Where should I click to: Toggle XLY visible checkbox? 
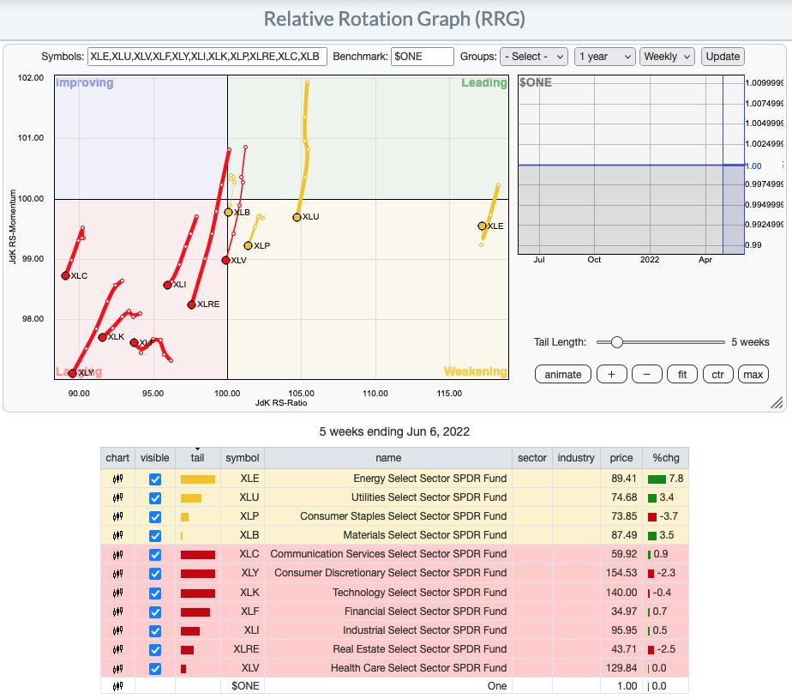pyautogui.click(x=155, y=574)
